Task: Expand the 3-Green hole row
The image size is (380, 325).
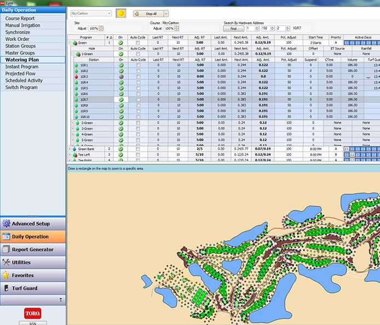Action: [x=73, y=129]
